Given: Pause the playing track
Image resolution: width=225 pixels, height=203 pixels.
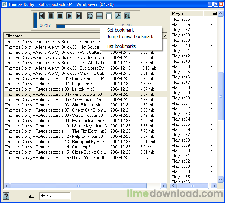Looking at the screenshot, I should pyautogui.click(x=51, y=16).
